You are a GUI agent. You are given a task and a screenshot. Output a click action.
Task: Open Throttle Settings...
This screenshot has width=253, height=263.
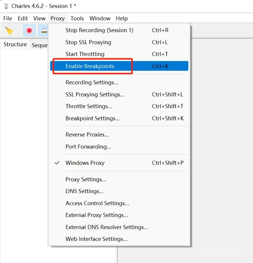[119, 106]
